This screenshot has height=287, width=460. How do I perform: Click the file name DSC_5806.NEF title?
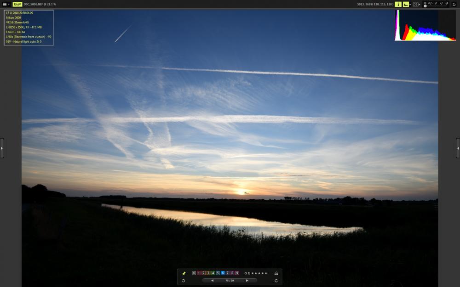tap(33, 4)
